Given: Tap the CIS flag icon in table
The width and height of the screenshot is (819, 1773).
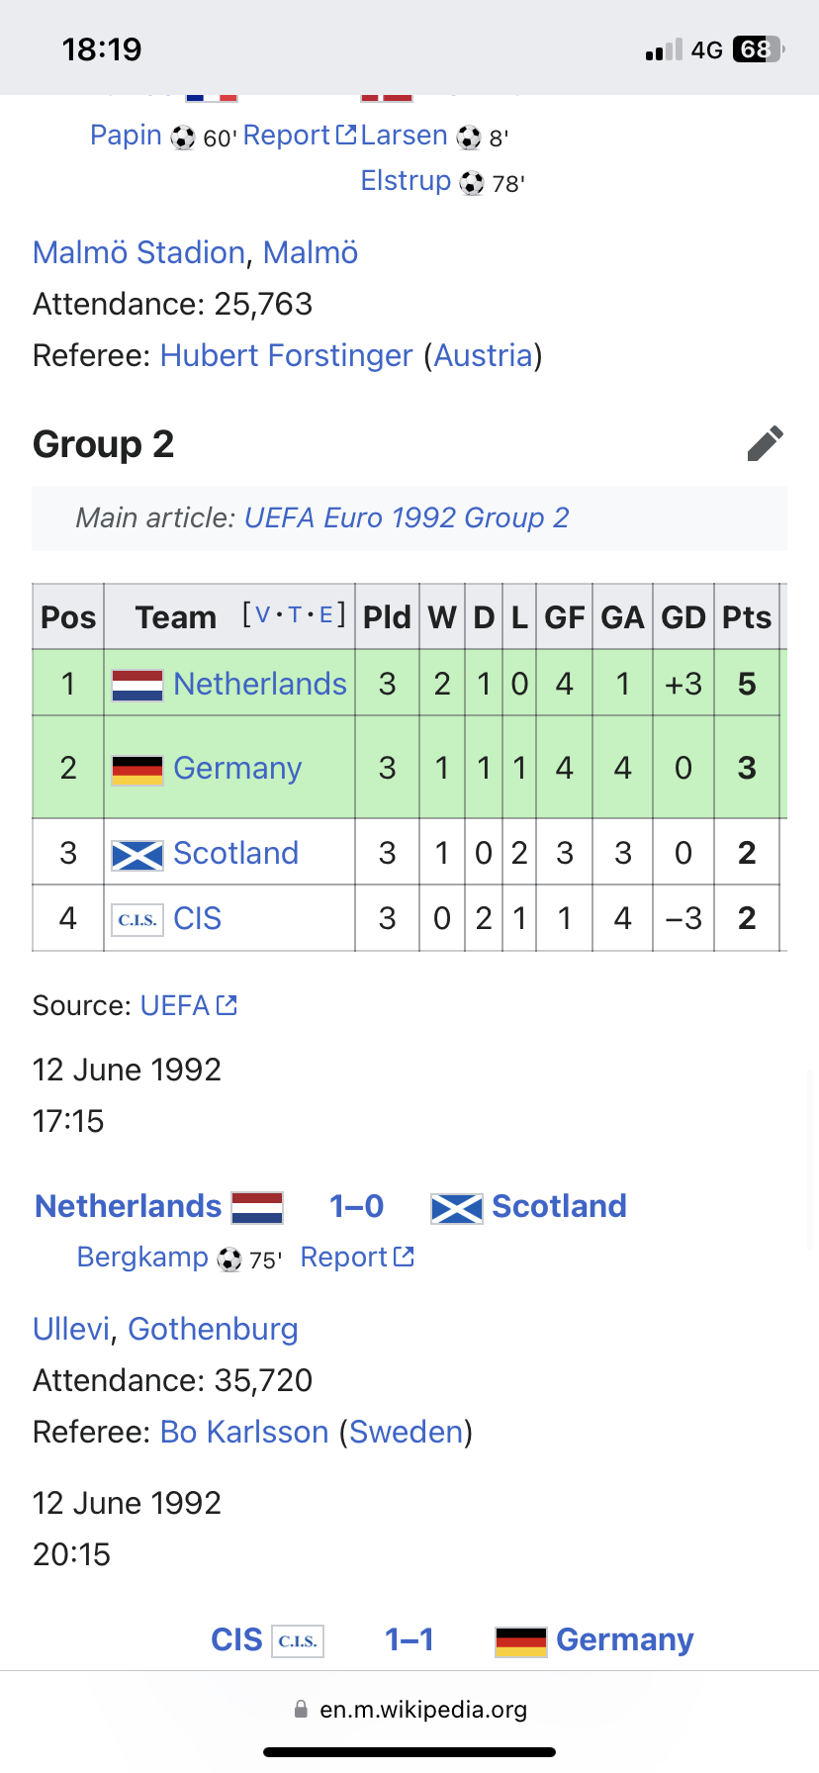Looking at the screenshot, I should (x=137, y=919).
